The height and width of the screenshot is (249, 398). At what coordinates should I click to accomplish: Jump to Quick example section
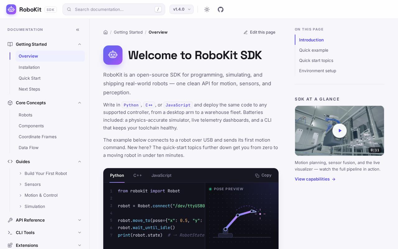coord(314,50)
